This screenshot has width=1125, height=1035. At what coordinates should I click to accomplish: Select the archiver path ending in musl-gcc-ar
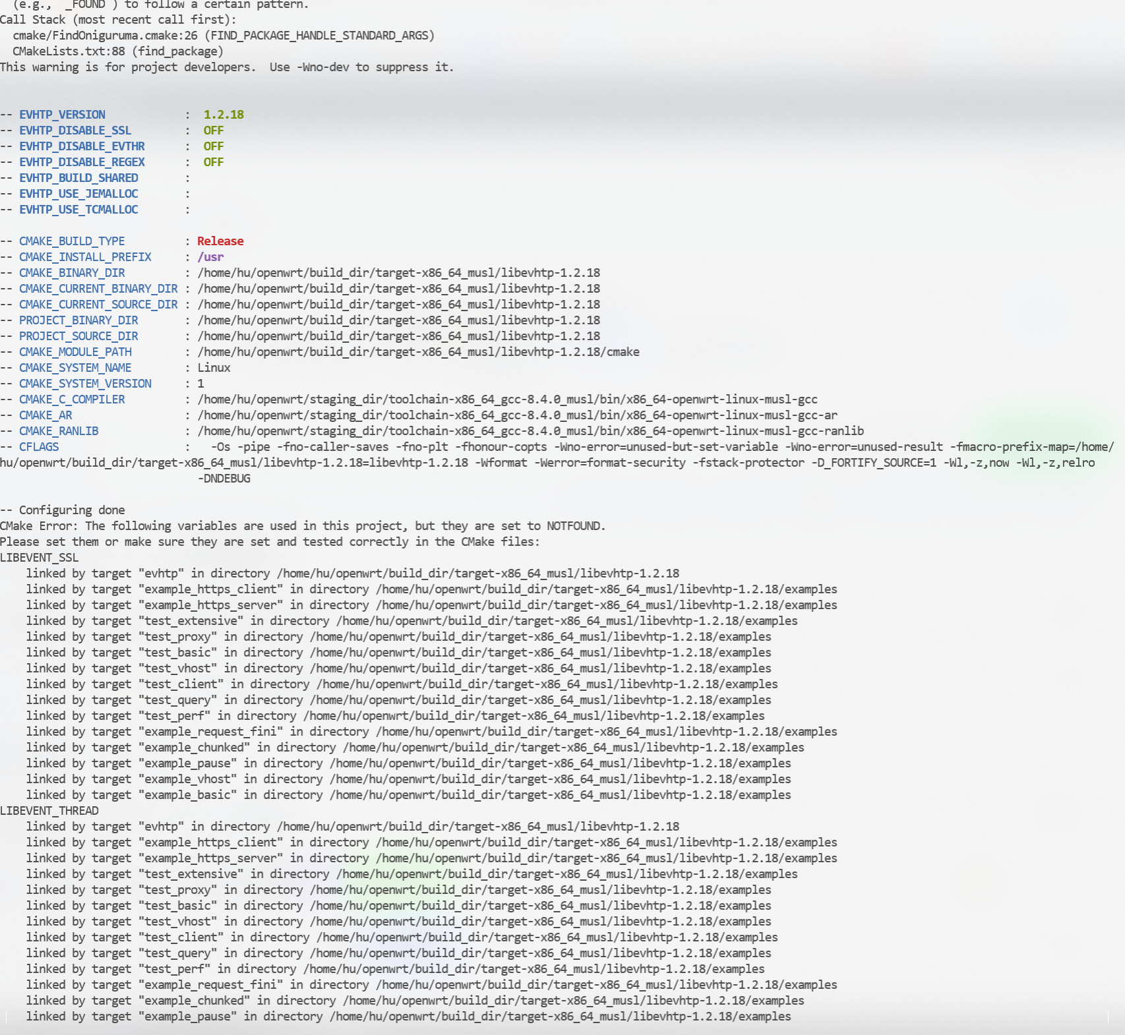tap(518, 415)
